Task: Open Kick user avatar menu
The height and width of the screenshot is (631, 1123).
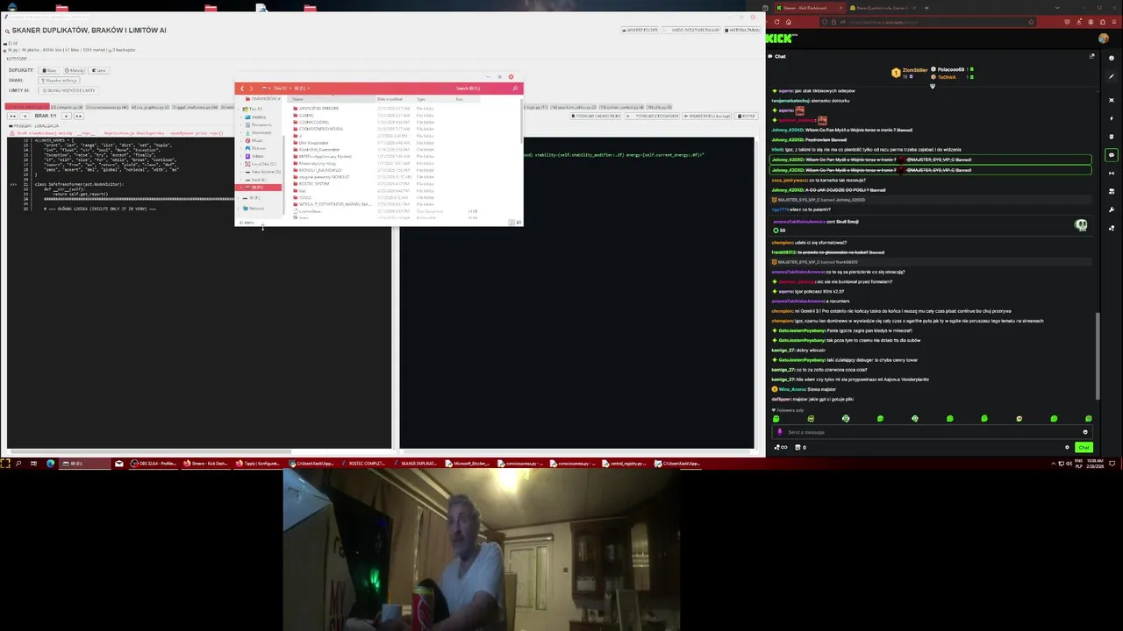Action: click(x=1103, y=39)
